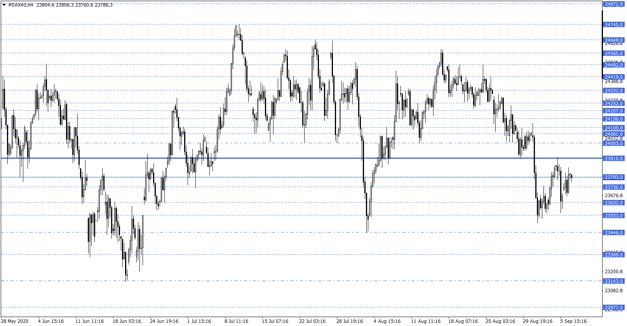
Task: Select the 11 Jun 11:16 time label
Action: [x=89, y=321]
